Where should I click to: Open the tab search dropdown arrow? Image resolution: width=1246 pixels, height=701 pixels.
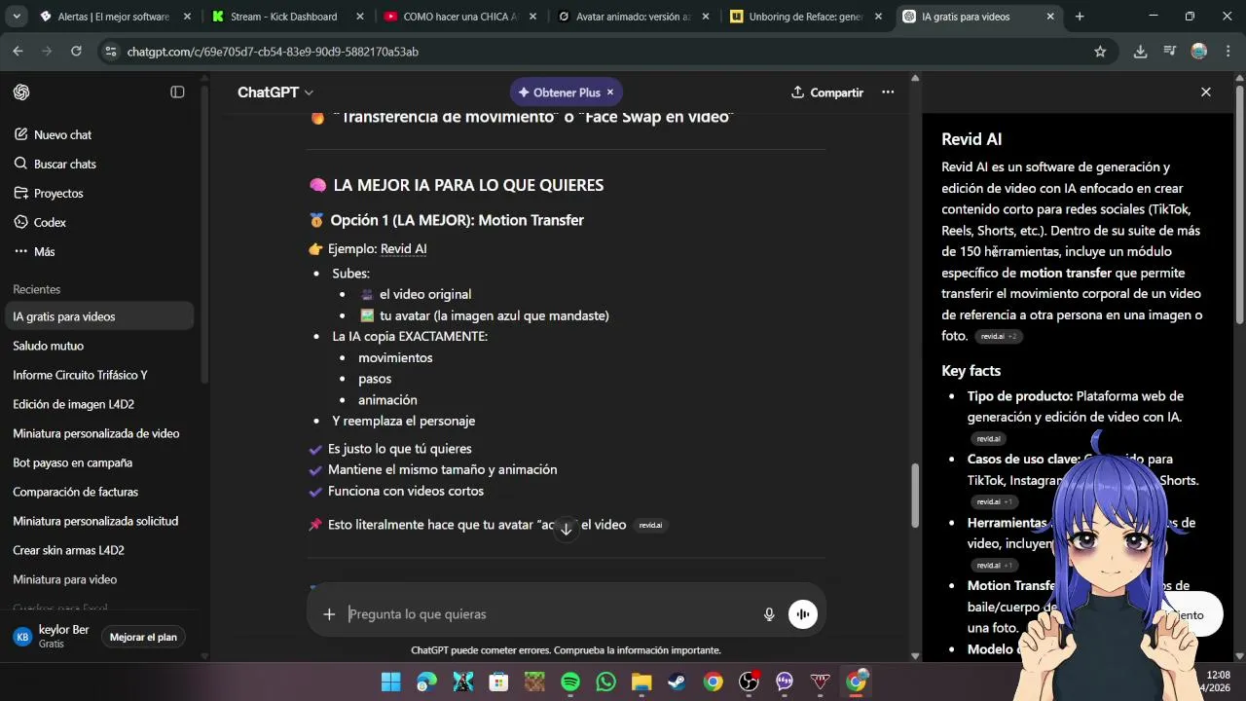(16, 17)
